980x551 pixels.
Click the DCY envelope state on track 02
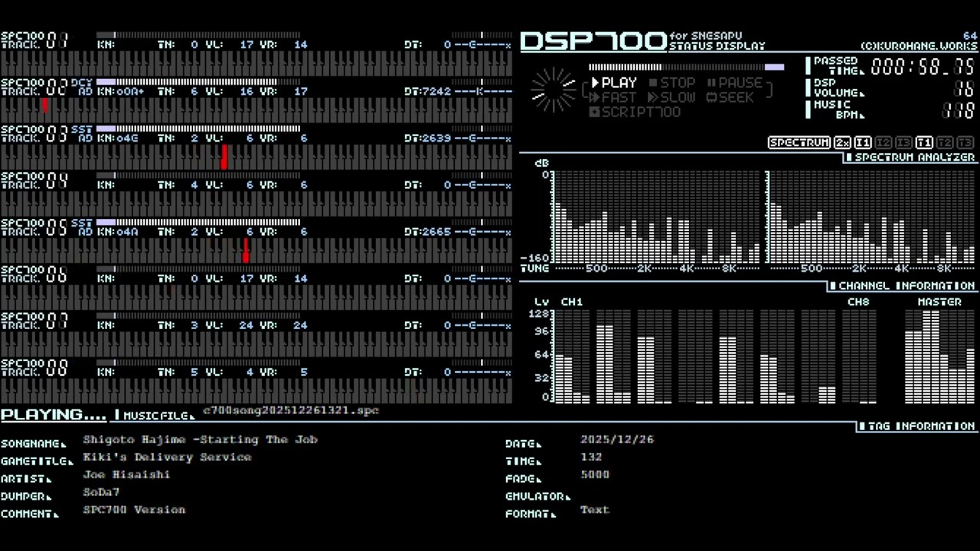tap(81, 82)
